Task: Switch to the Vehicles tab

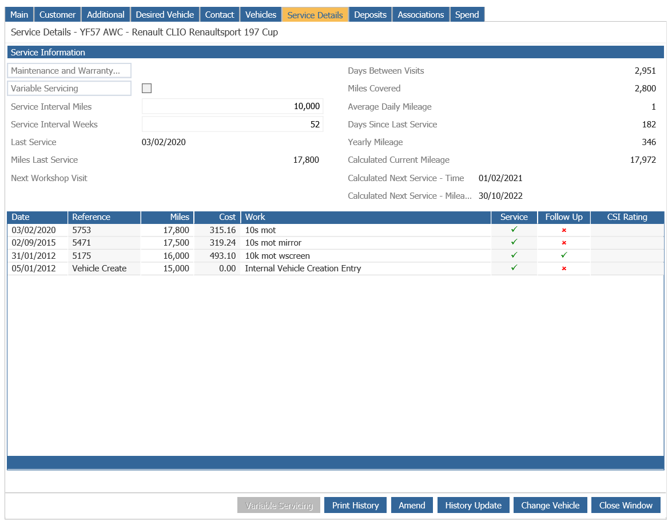Action: (261, 14)
